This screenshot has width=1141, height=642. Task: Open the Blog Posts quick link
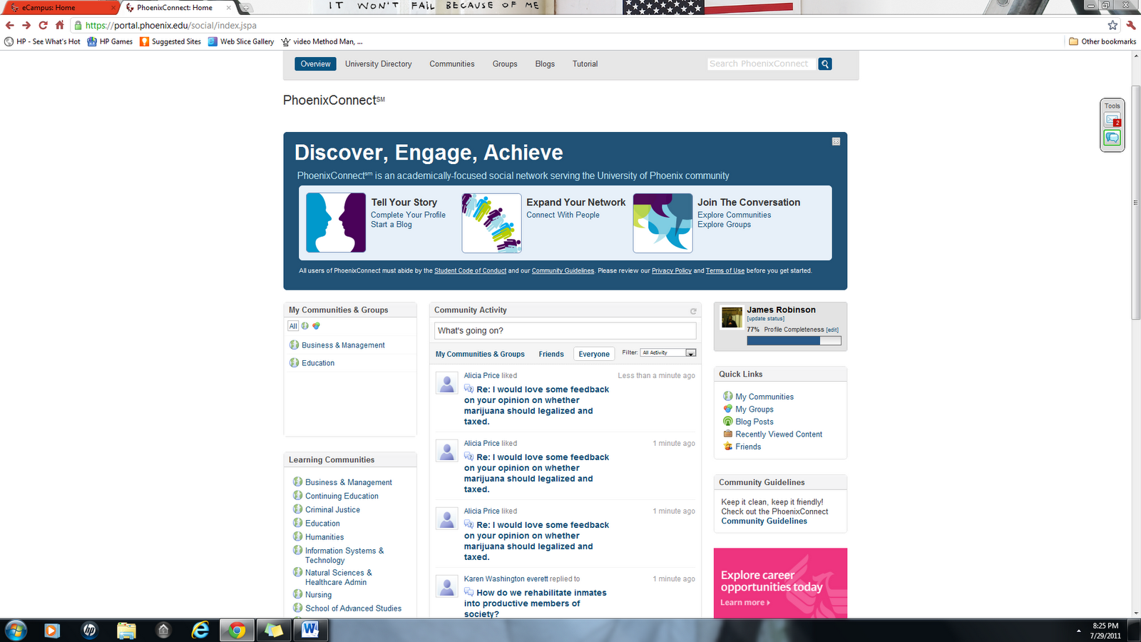click(x=754, y=422)
